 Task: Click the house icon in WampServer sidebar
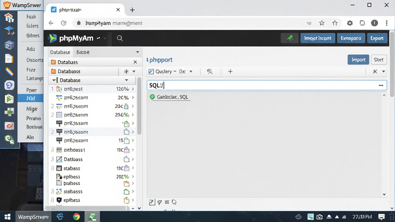coord(9,18)
